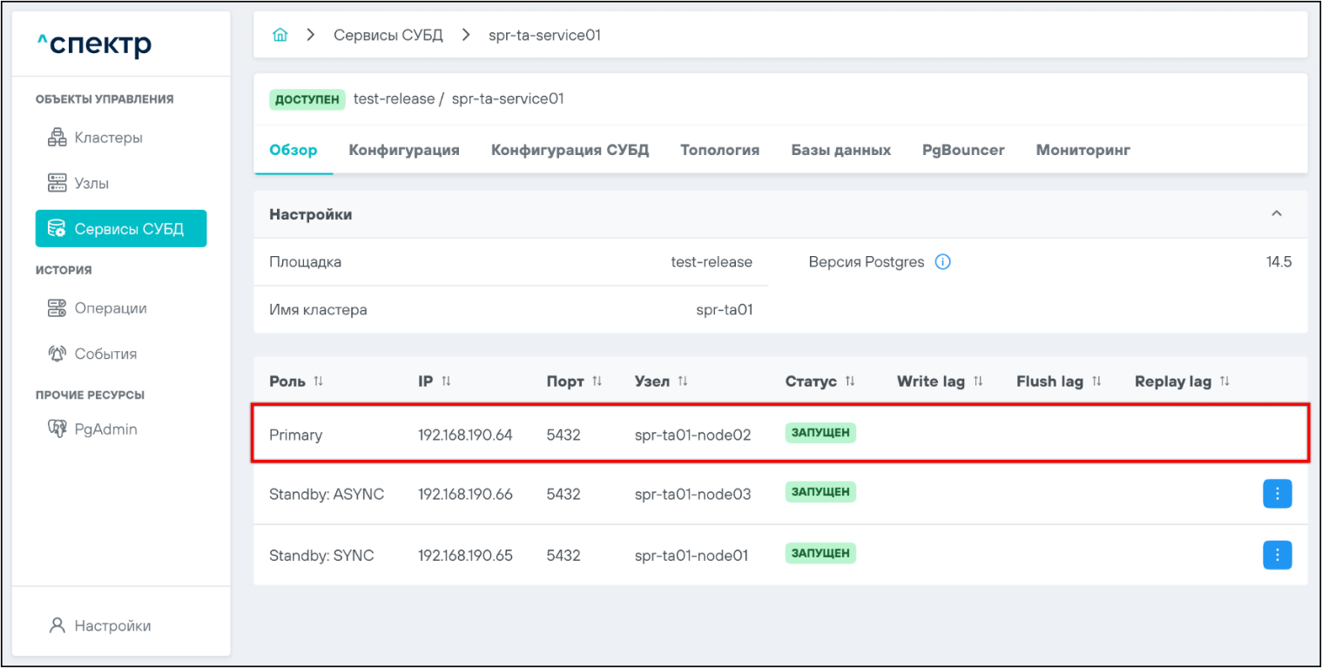The height and width of the screenshot is (668, 1322).
Task: Switch to the Топология tab
Action: (x=719, y=150)
